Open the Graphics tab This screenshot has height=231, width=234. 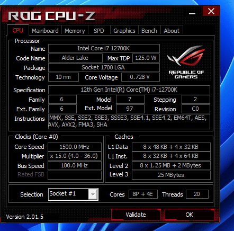pyautogui.click(x=124, y=31)
